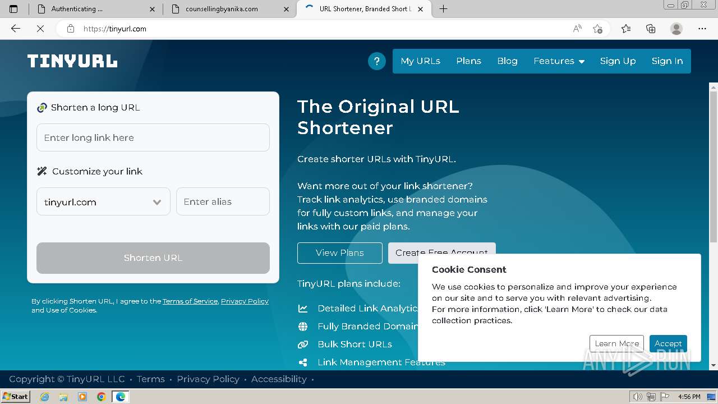Click the scrollbar down arrow
This screenshot has height=404, width=718.
tap(714, 365)
